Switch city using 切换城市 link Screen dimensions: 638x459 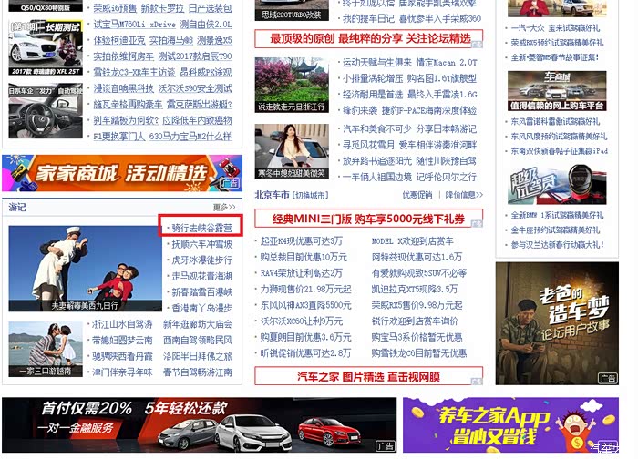click(310, 195)
